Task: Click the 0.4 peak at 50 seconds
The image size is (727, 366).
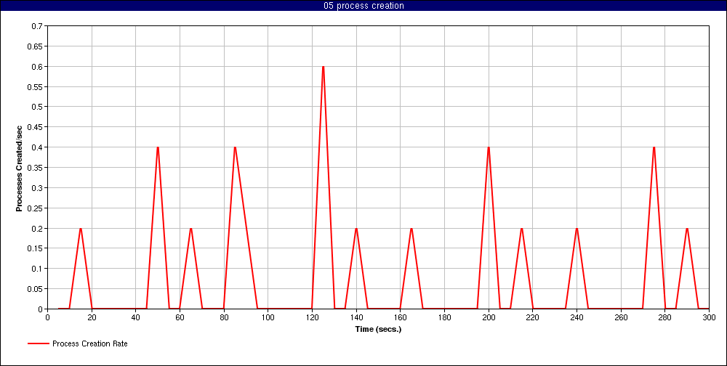Action: [x=158, y=148]
